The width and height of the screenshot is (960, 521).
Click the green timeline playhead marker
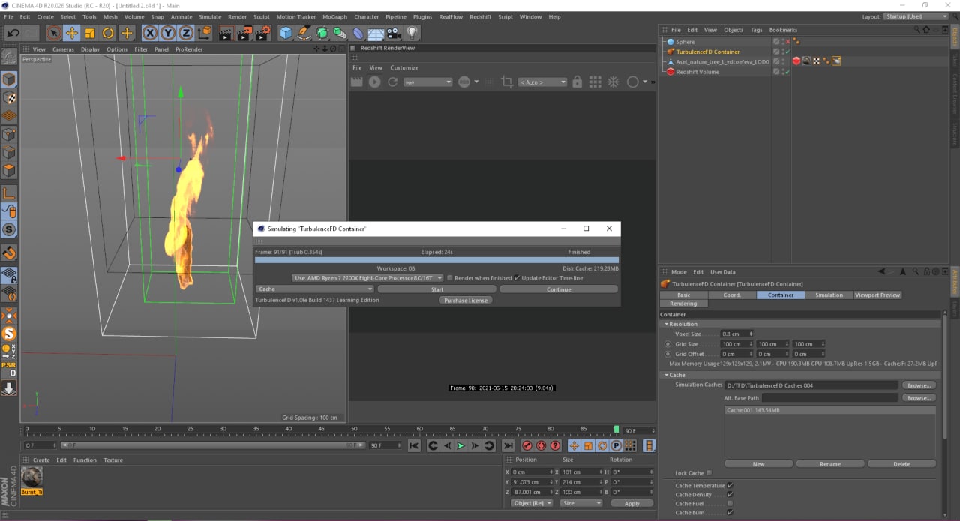(616, 430)
